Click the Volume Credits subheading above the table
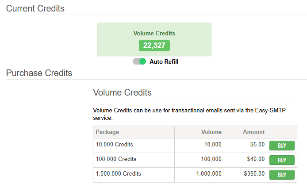 coord(122,92)
